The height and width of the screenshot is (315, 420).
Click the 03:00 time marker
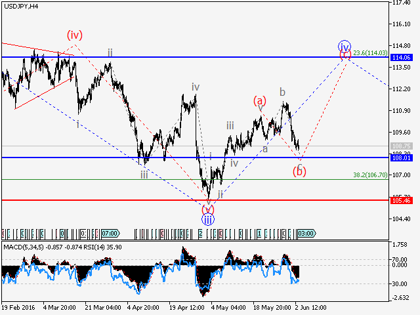306,234
